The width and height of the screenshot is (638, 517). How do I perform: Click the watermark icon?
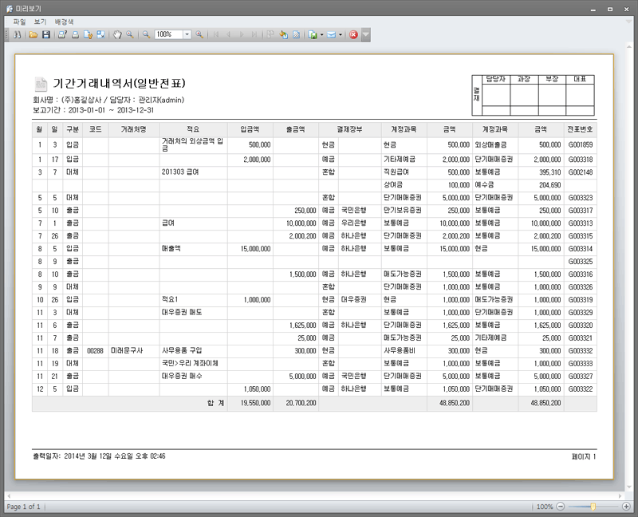click(x=296, y=34)
